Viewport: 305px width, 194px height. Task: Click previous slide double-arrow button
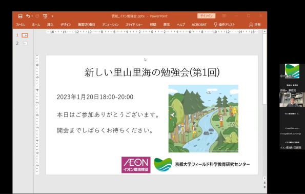(x=265, y=183)
